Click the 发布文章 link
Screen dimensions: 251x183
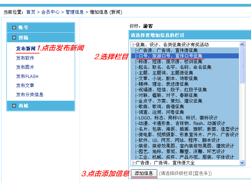[x=25, y=85]
